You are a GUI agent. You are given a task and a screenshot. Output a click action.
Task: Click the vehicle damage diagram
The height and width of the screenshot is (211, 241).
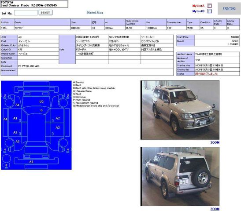tap(36, 125)
